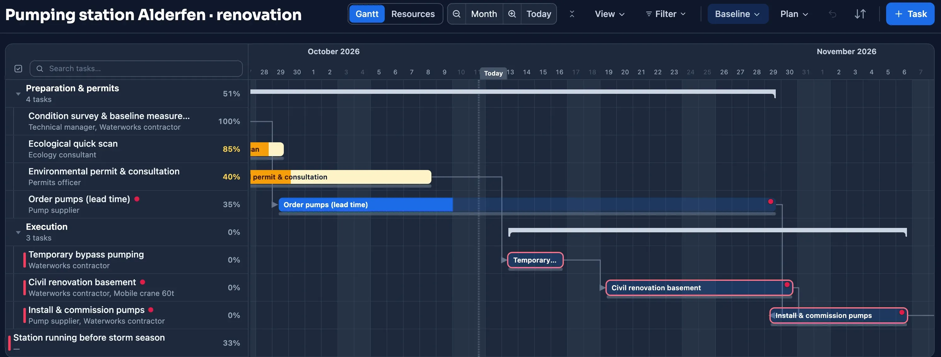Open the Filter dropdown
The image size is (941, 357).
(x=665, y=14)
